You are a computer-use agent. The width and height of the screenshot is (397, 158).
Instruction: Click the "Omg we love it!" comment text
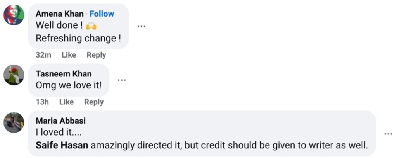69,85
